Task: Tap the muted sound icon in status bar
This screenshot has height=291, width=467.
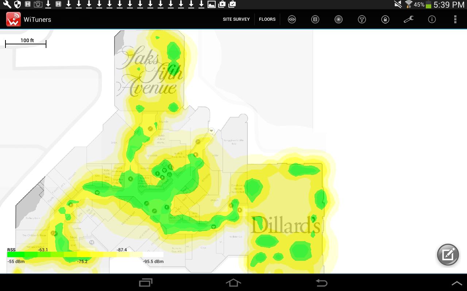Action: click(398, 4)
